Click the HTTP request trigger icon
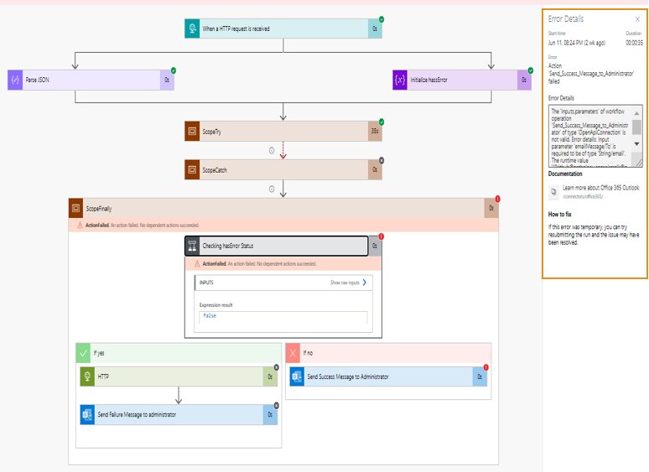 point(194,29)
